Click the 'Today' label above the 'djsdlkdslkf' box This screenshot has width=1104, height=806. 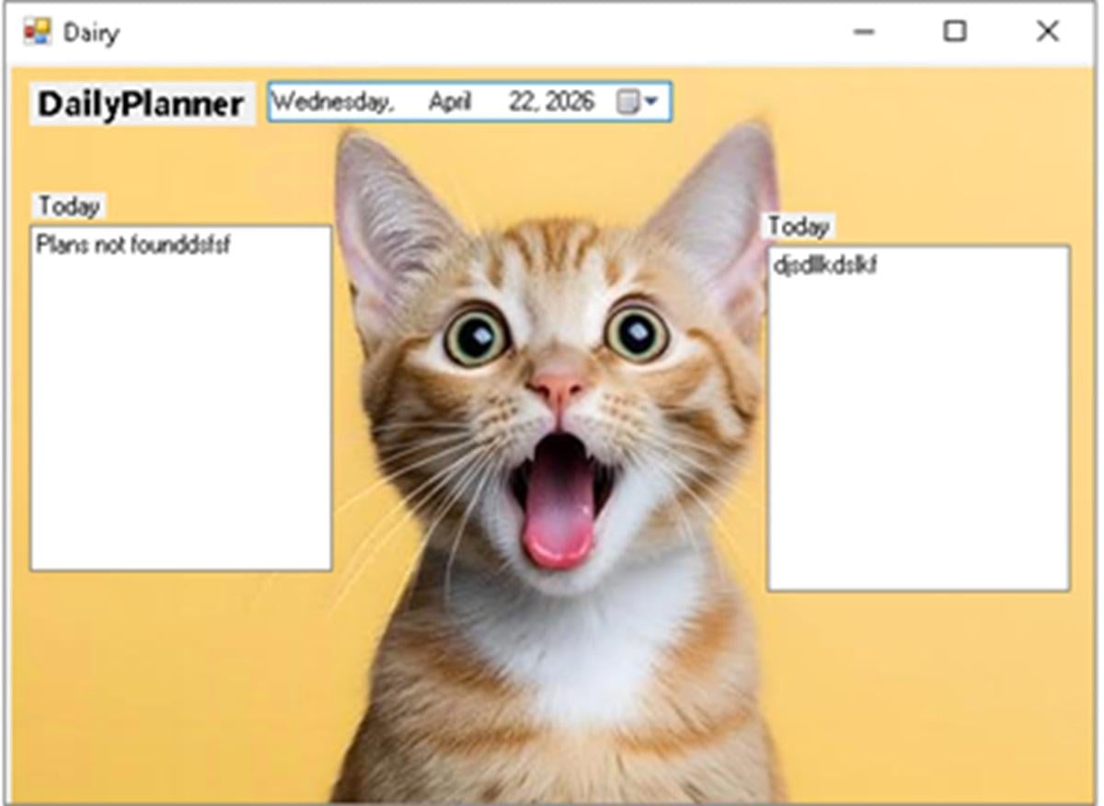coord(799,226)
